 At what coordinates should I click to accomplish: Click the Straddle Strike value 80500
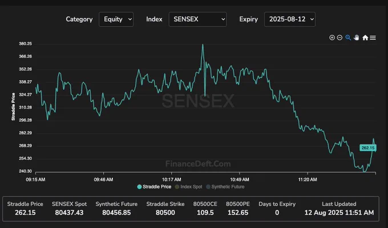click(x=165, y=213)
